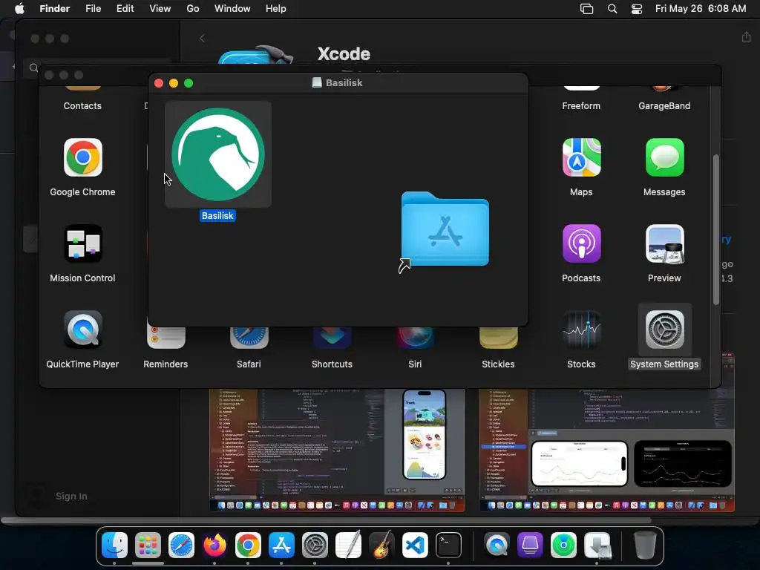760x570 pixels.
Task: Click Finder in the Dock
Action: click(x=115, y=545)
